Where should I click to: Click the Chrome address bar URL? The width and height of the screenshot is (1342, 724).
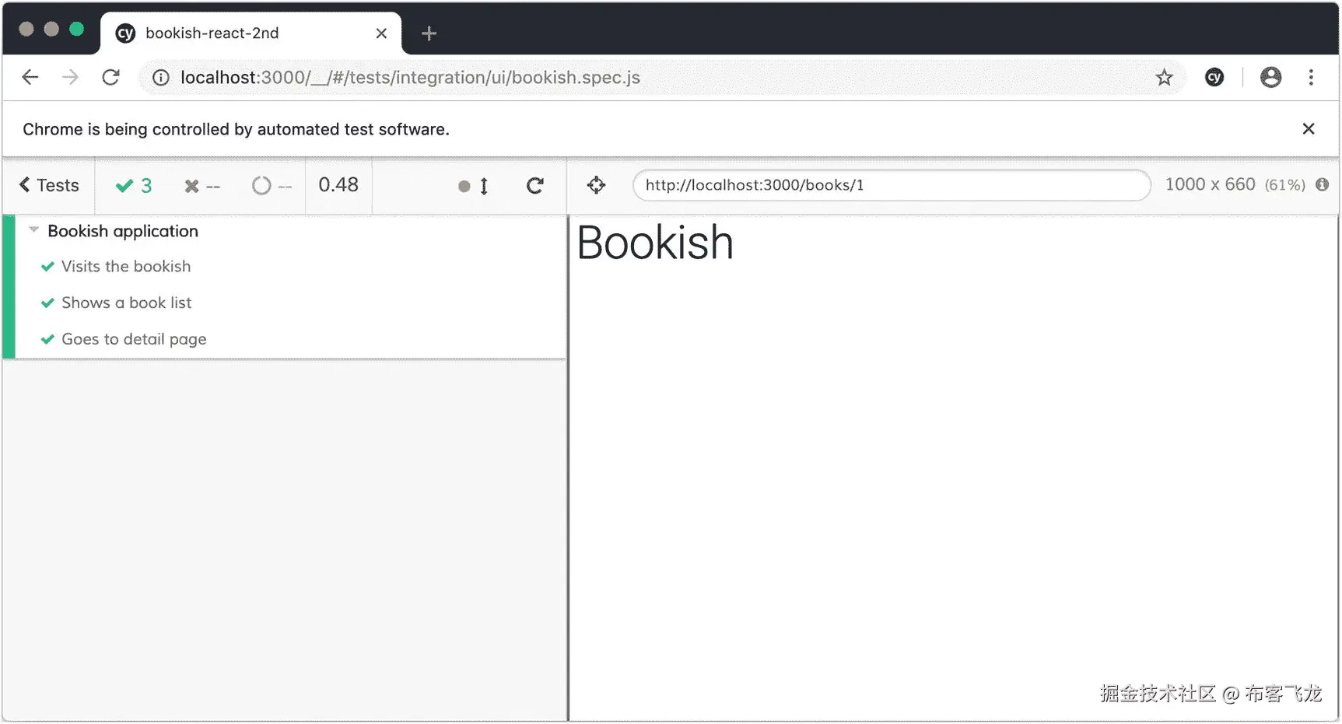click(410, 78)
